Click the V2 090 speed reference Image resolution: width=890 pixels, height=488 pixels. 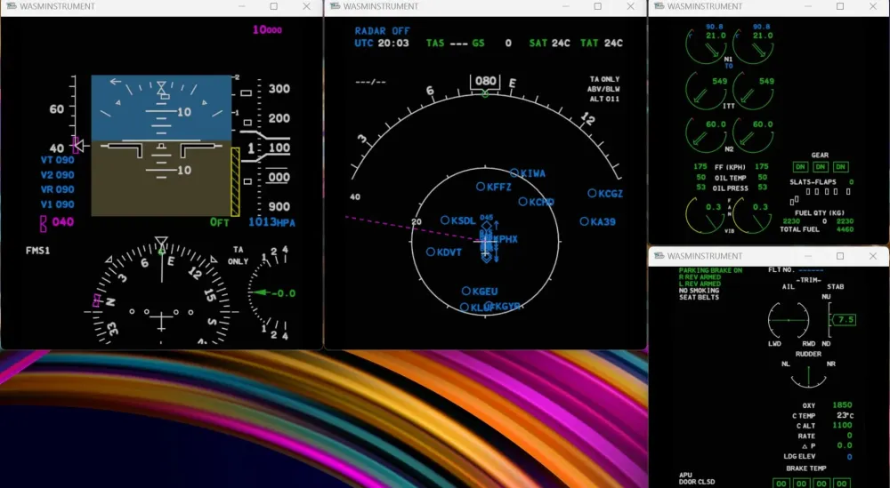pyautogui.click(x=57, y=174)
